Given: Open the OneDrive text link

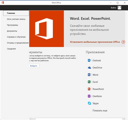Looking at the screenshot, I should (97, 68).
